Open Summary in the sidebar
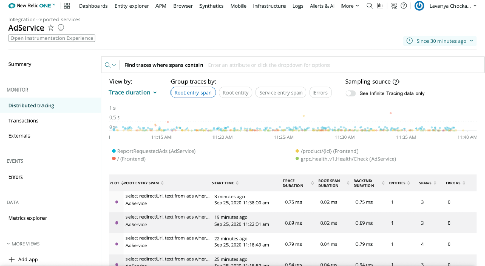Image resolution: width=485 pixels, height=266 pixels. (20, 64)
